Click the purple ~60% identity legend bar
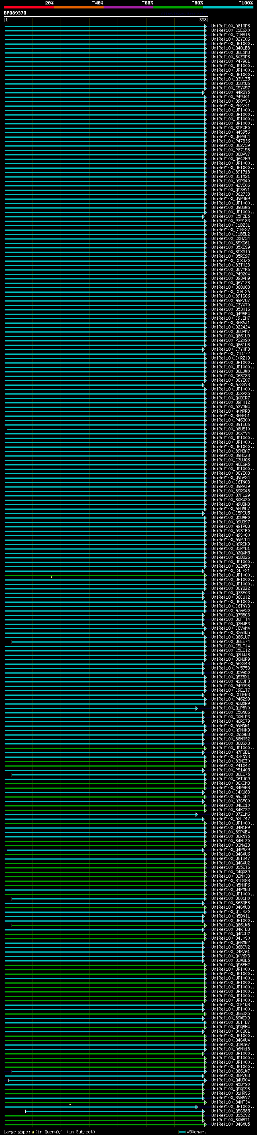 128,7
